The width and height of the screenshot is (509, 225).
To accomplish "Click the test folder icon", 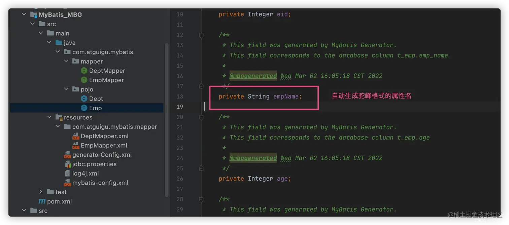I will click(x=50, y=192).
